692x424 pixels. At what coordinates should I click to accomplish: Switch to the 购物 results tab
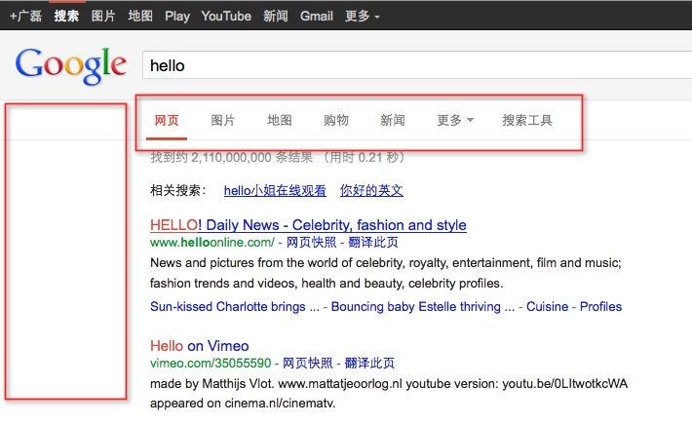click(x=336, y=120)
